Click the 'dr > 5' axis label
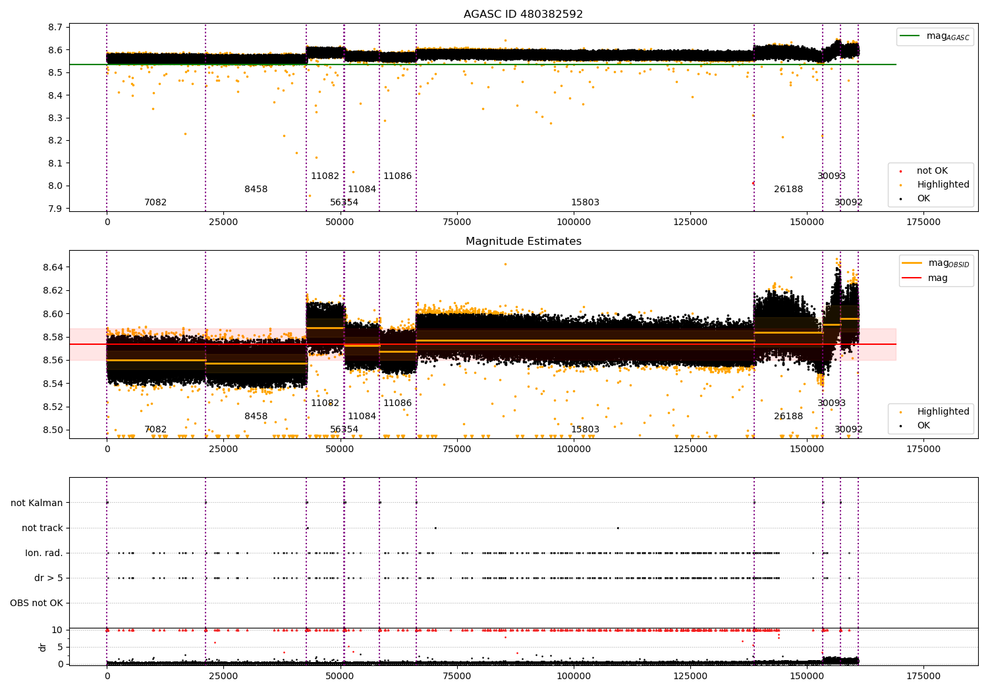This screenshot has width=988, height=691. (49, 578)
